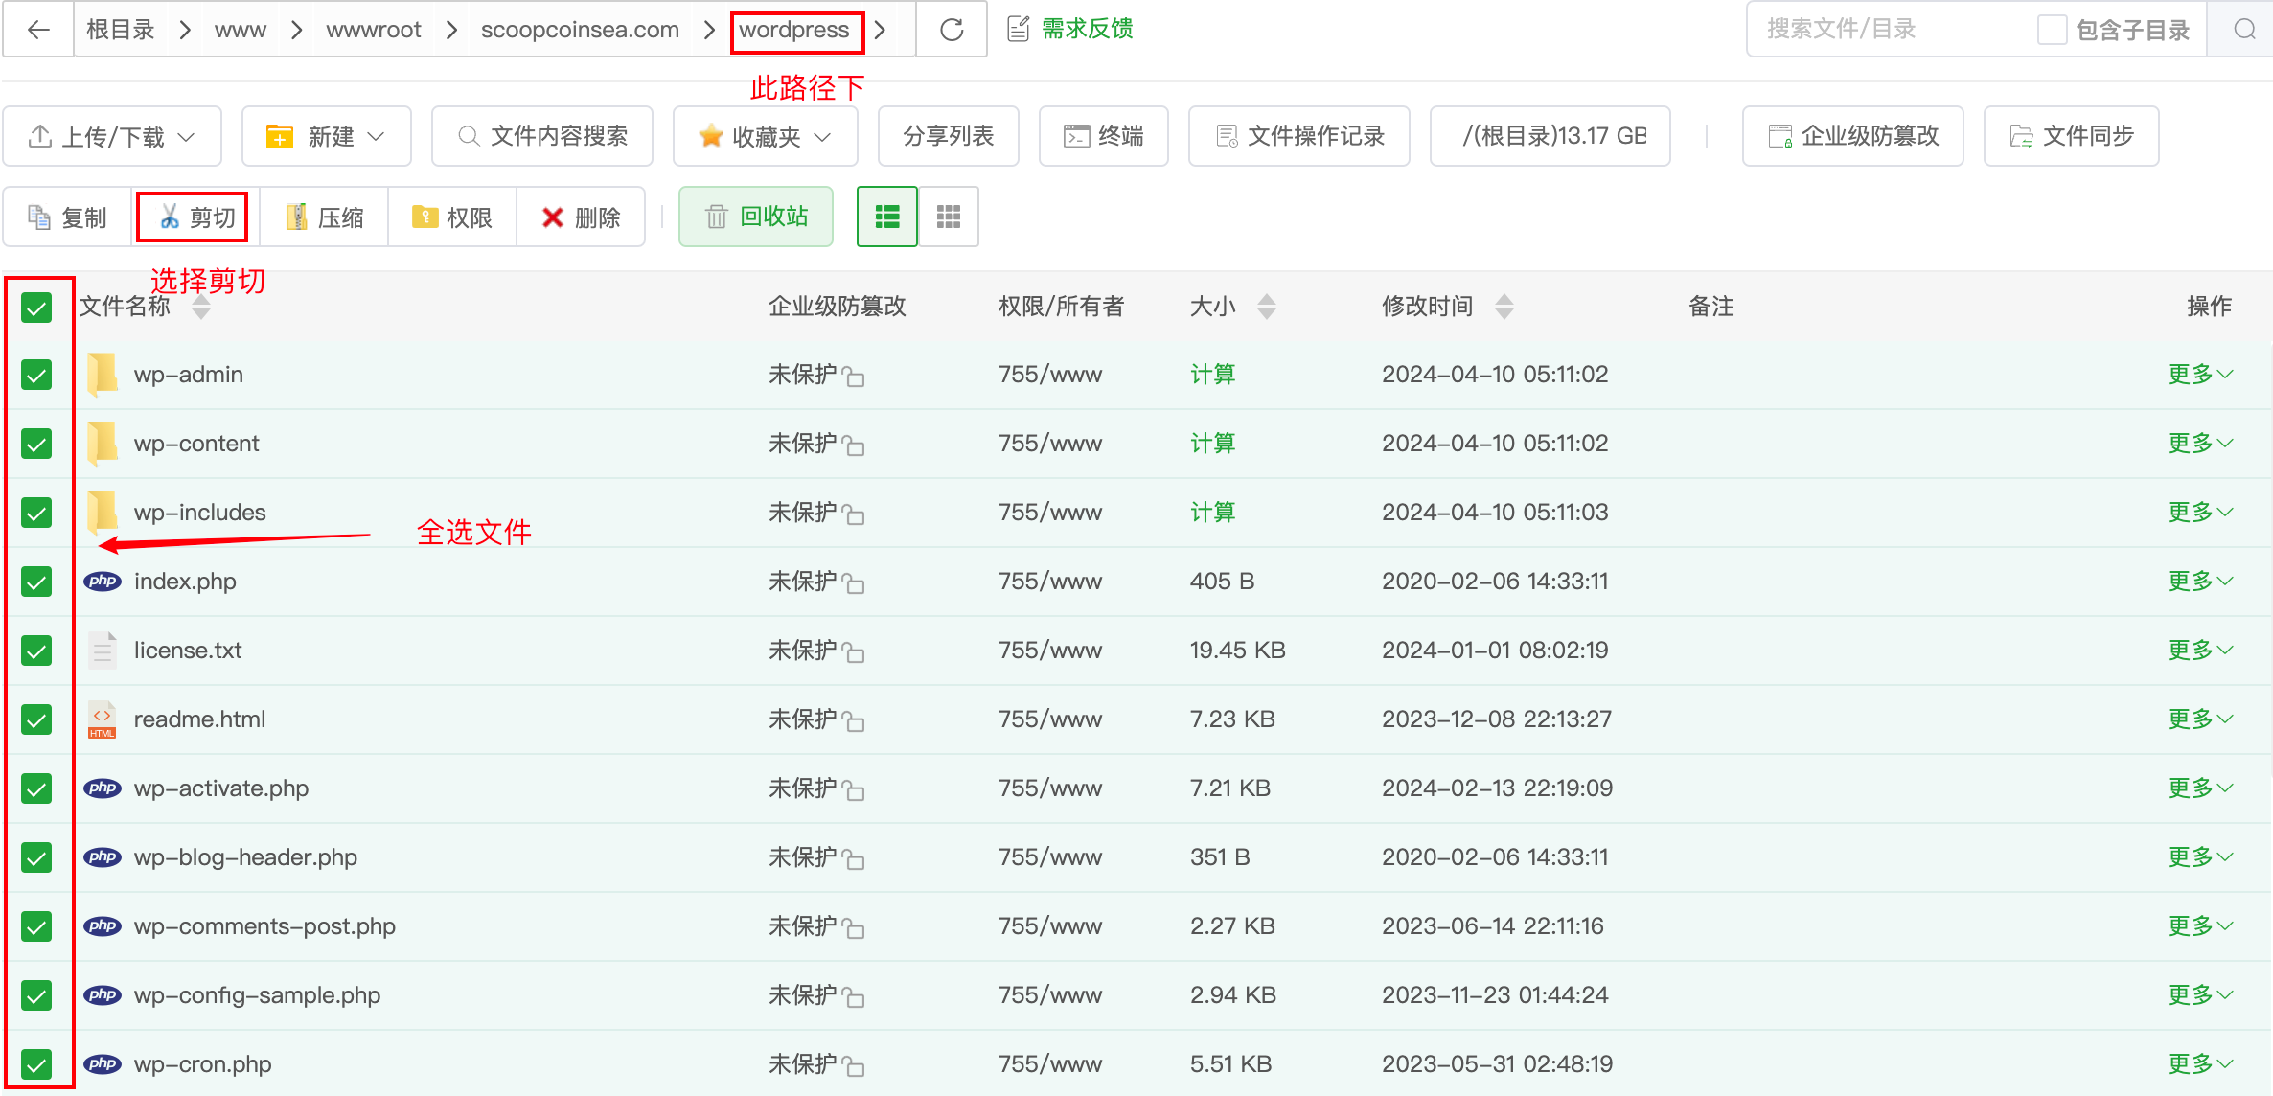This screenshot has height=1096, width=2273.
Task: Open the Permissions (权限) button
Action: (452, 217)
